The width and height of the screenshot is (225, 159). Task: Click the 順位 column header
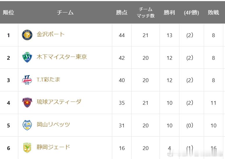coord(8,12)
